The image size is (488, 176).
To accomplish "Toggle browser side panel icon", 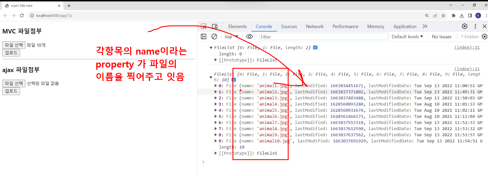I will point(470,16).
